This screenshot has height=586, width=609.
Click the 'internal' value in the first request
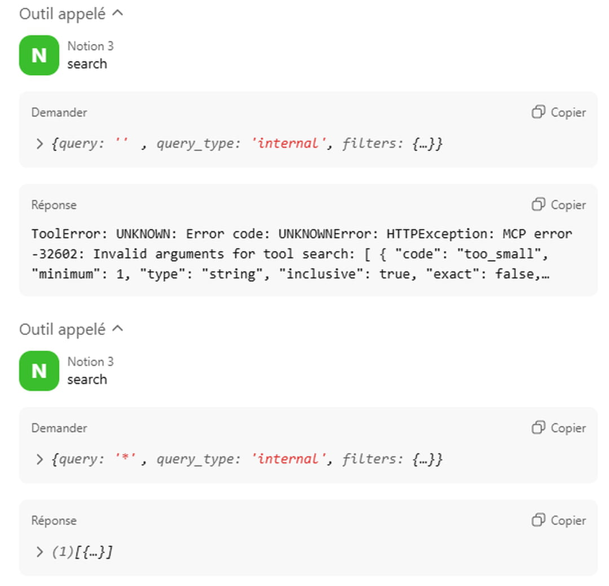pyautogui.click(x=288, y=144)
